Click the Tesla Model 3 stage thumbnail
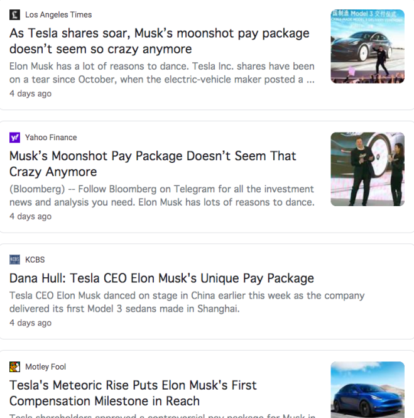 coord(367,47)
